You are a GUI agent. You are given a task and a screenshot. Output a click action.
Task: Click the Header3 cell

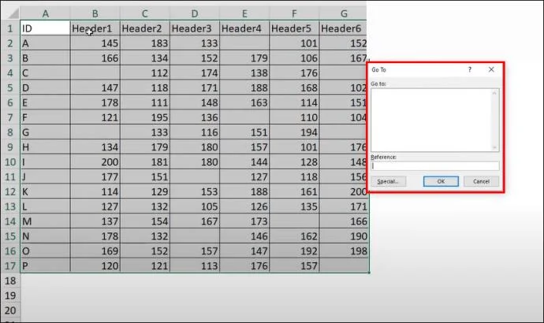tap(194, 28)
